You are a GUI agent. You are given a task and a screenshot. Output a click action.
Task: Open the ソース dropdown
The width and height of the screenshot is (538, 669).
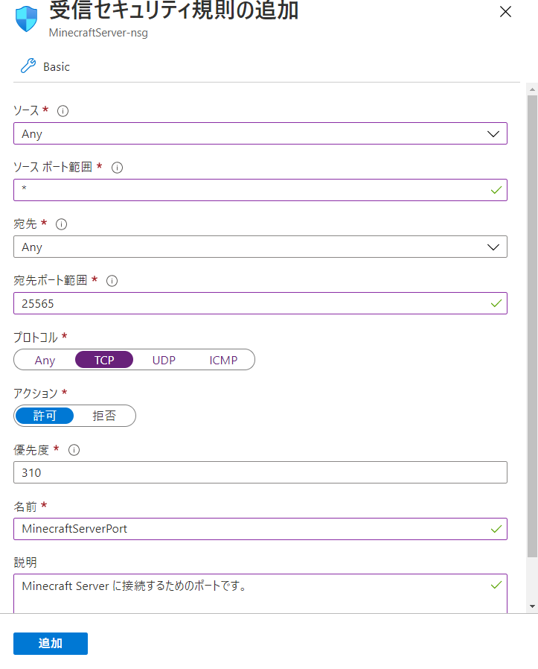click(493, 133)
